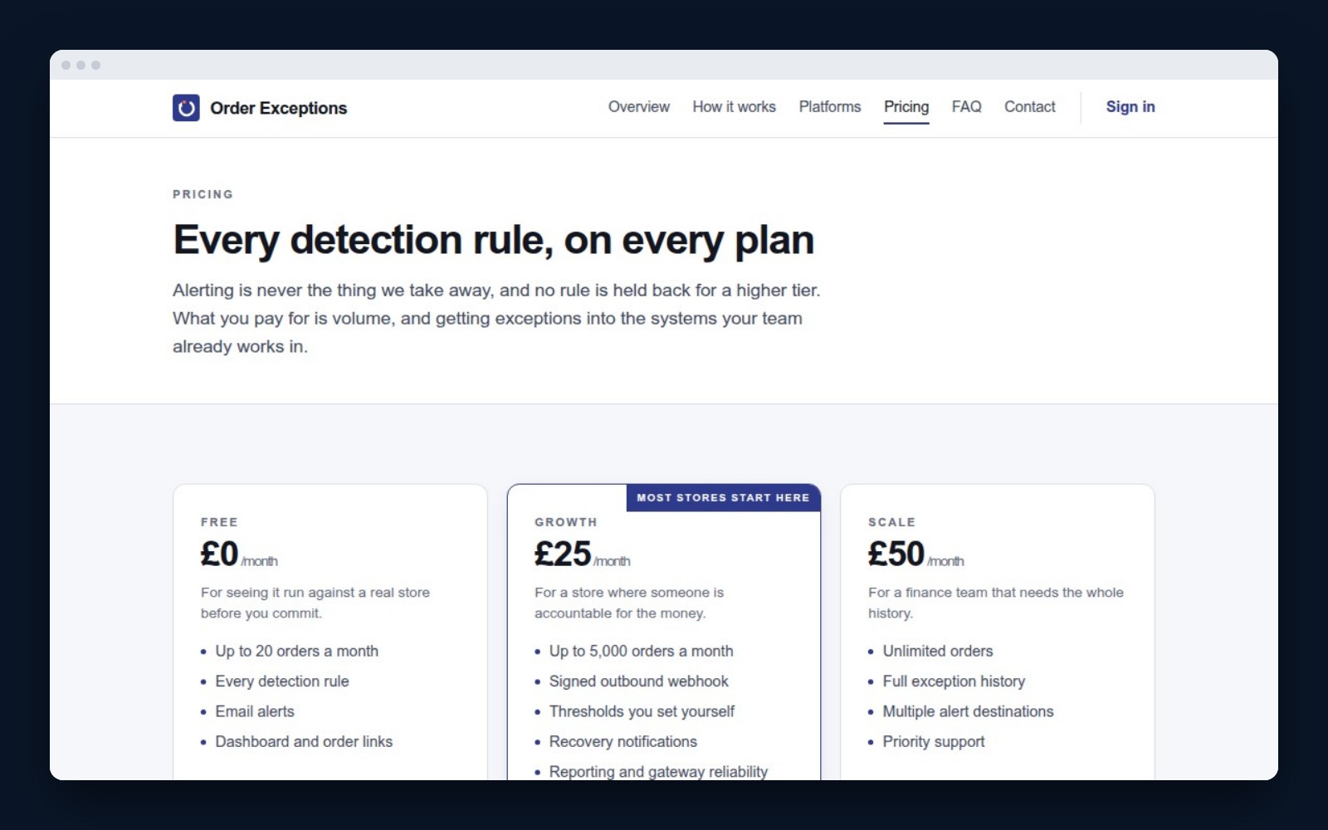Image resolution: width=1328 pixels, height=830 pixels.
Task: Click the 'Priority support' item
Action: [934, 741]
